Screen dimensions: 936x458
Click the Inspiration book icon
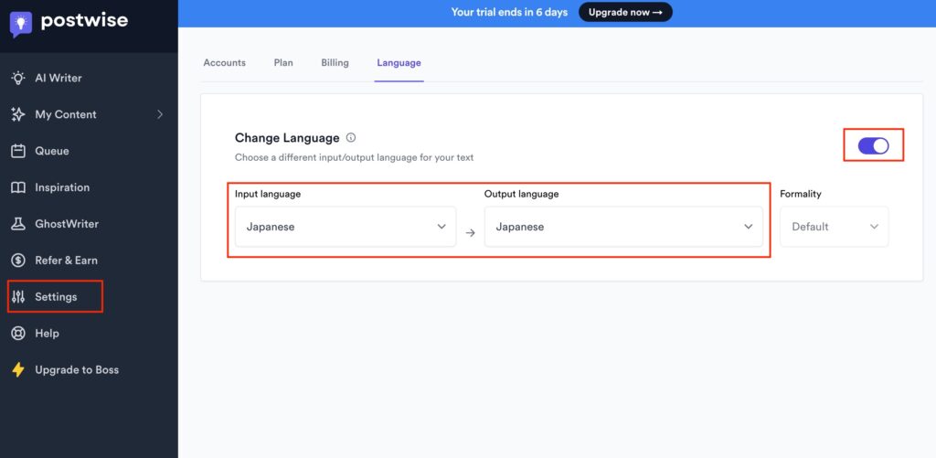click(18, 187)
